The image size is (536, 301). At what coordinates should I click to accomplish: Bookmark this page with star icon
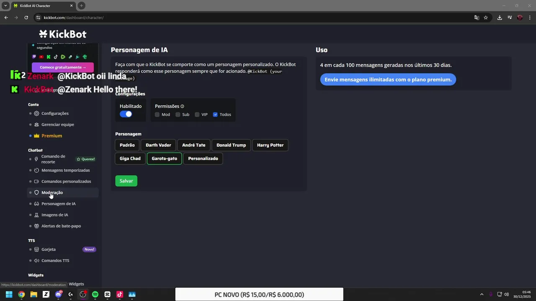[x=486, y=18]
